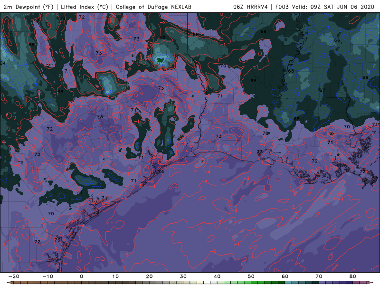The image size is (380, 285).
Task: Click the 60 label on the color scale
Action: point(285,276)
